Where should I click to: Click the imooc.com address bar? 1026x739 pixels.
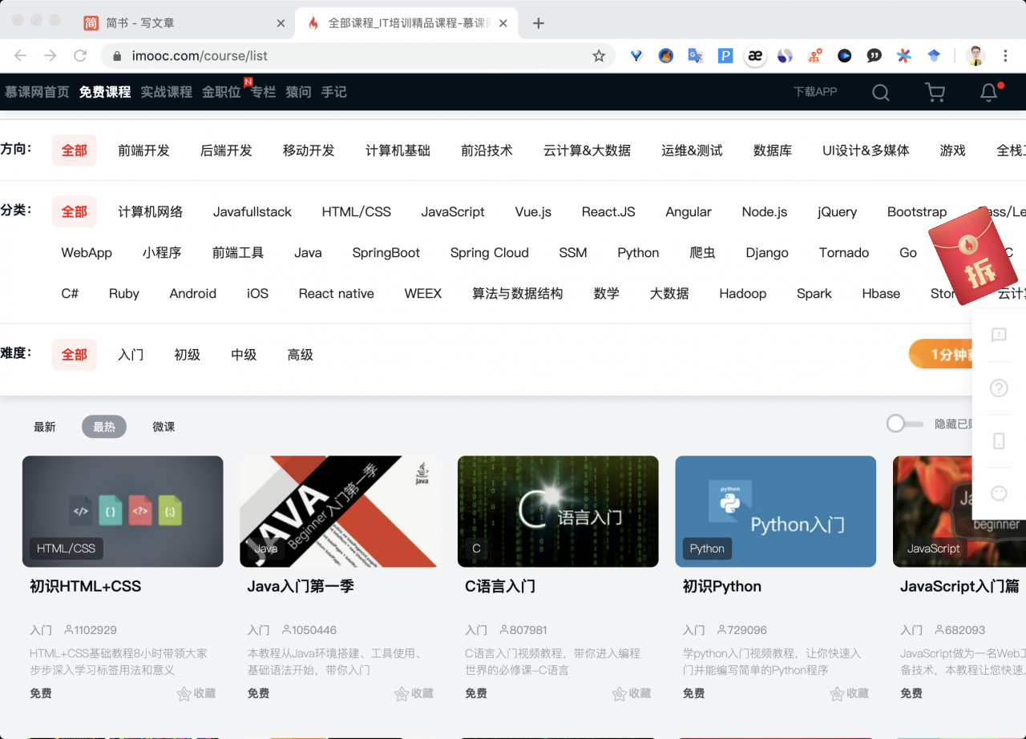(357, 55)
